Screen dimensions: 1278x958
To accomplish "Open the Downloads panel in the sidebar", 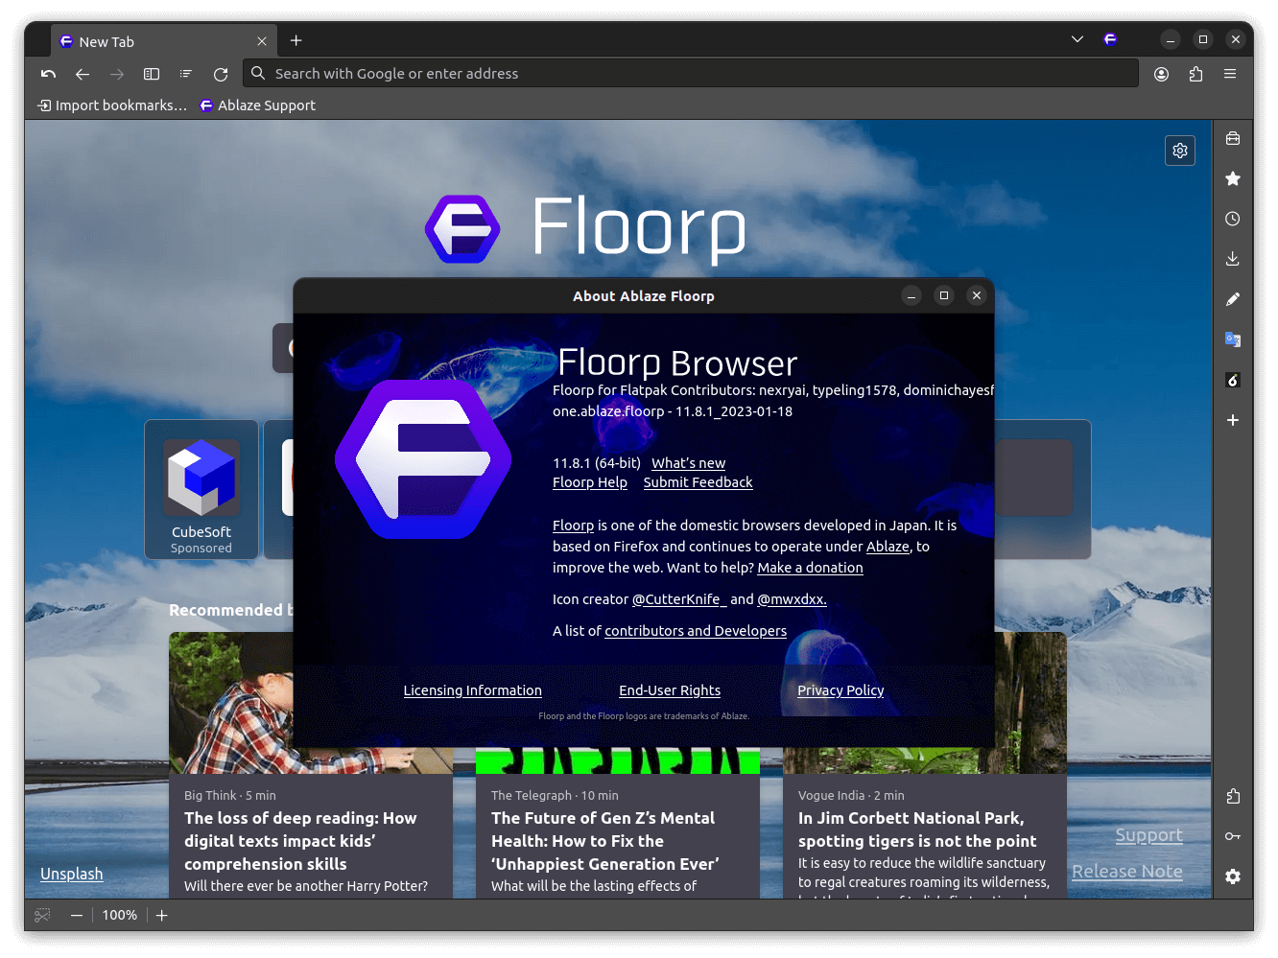I will [x=1233, y=258].
